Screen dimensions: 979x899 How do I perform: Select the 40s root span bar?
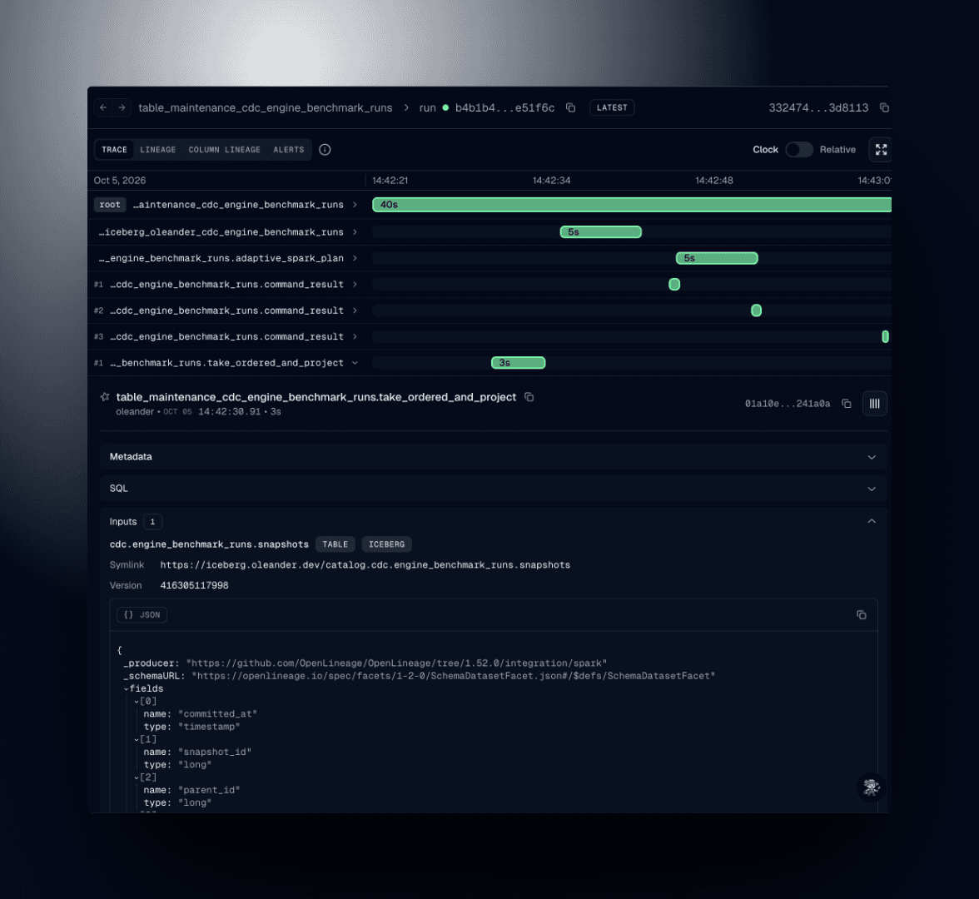[x=632, y=205]
